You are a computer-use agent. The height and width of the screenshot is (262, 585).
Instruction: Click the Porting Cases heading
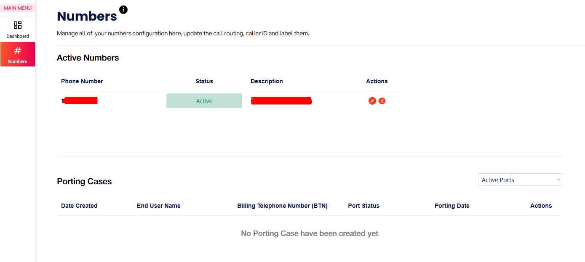tap(84, 182)
